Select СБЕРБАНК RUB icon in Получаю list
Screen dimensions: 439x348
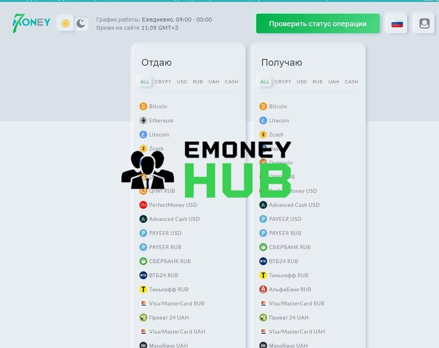point(263,247)
